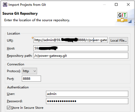The image size is (135, 112).
Task: Click the Authentication group label
Action: (18, 87)
